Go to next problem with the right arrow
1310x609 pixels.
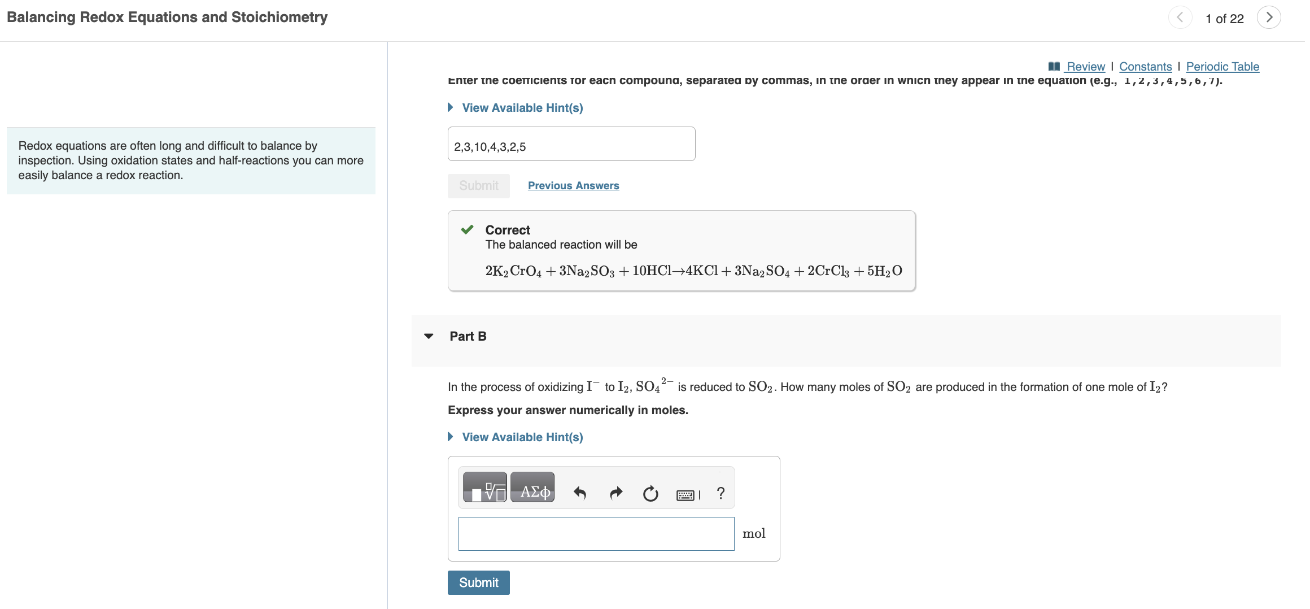coord(1269,18)
